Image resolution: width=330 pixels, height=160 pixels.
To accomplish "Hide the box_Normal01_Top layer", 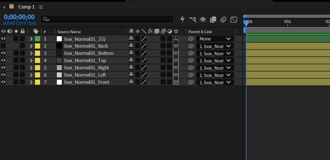I will 3,60.
